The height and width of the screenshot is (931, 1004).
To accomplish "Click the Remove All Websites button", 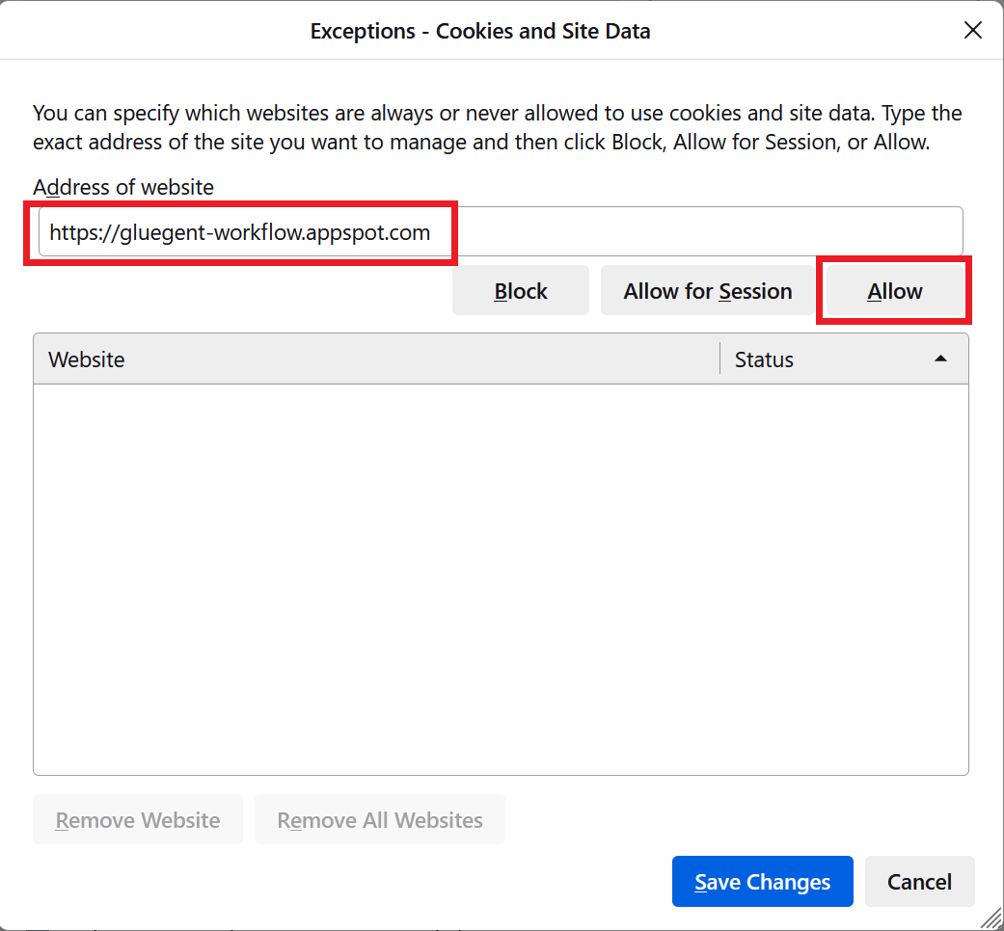I will pos(380,819).
